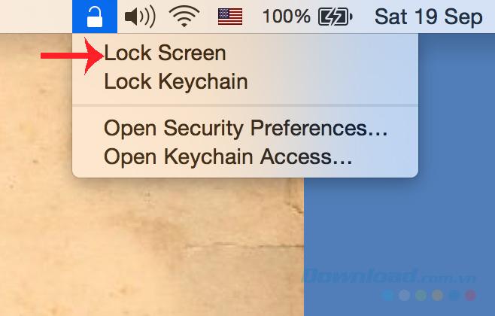
Task: Click the red arrow annotation
Action: [72, 56]
